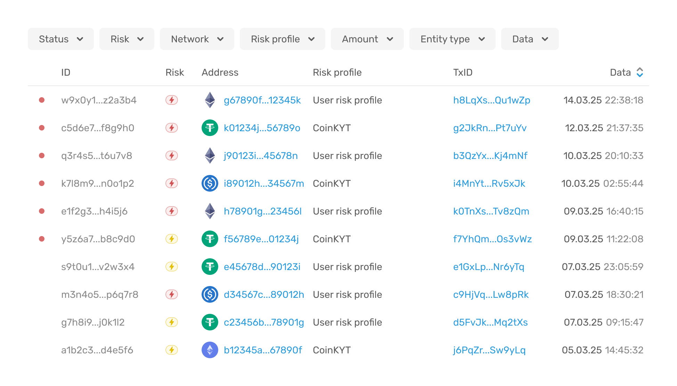Open the Status filter dropdown

(x=61, y=39)
